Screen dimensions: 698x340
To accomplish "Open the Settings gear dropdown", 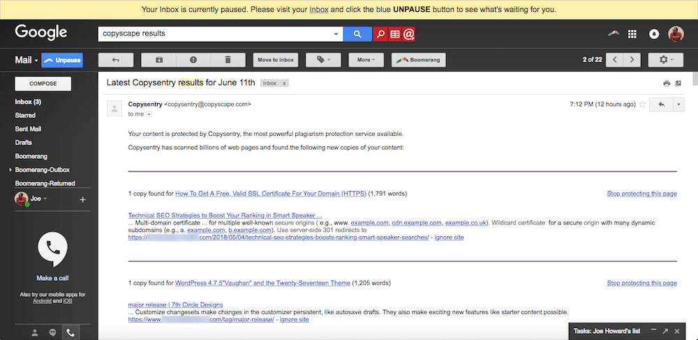I will 666,60.
